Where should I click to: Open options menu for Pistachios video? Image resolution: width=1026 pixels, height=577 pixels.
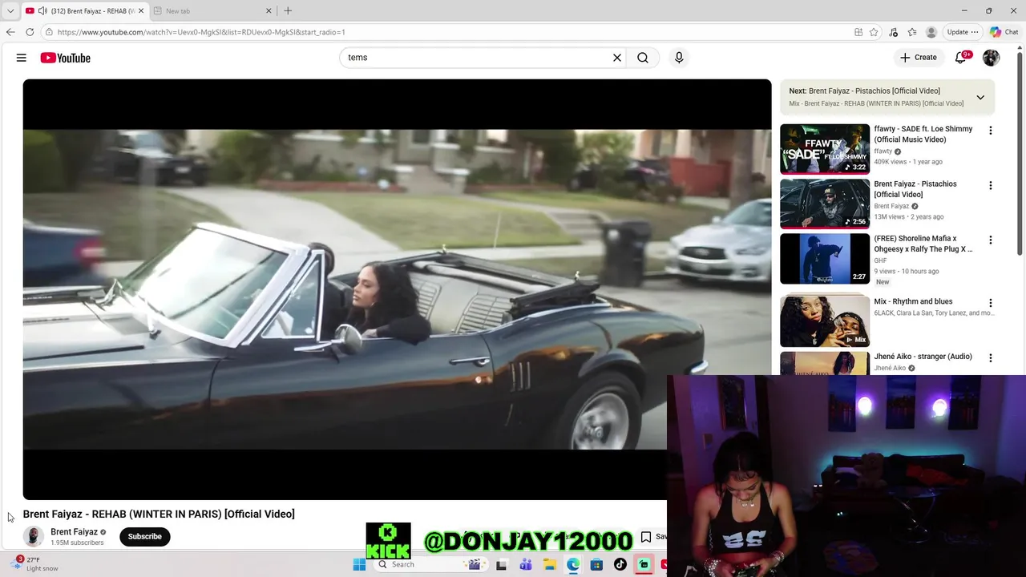click(991, 185)
